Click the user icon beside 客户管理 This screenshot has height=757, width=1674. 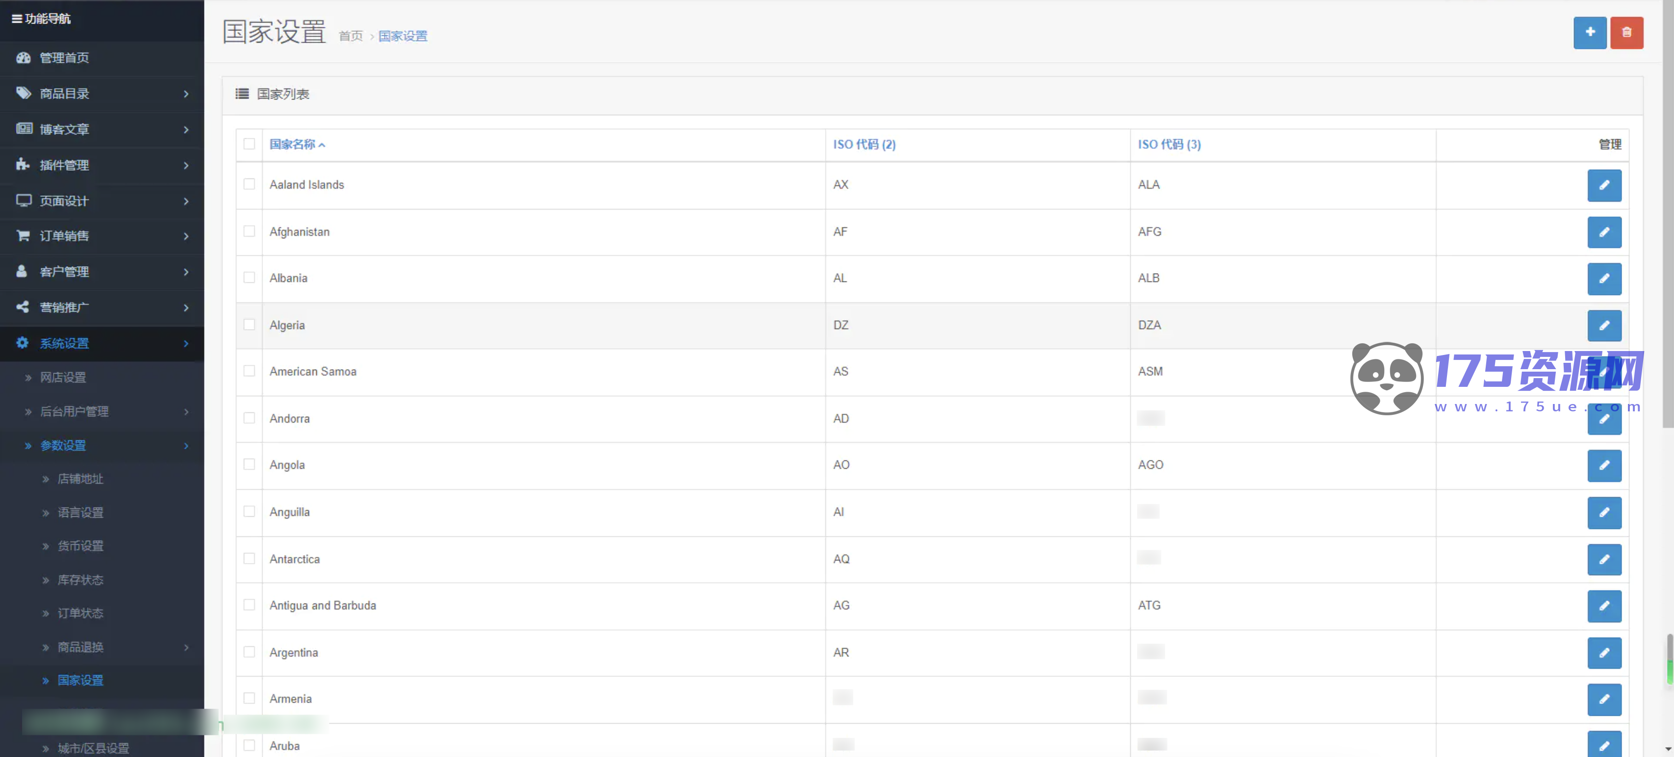coord(22,271)
